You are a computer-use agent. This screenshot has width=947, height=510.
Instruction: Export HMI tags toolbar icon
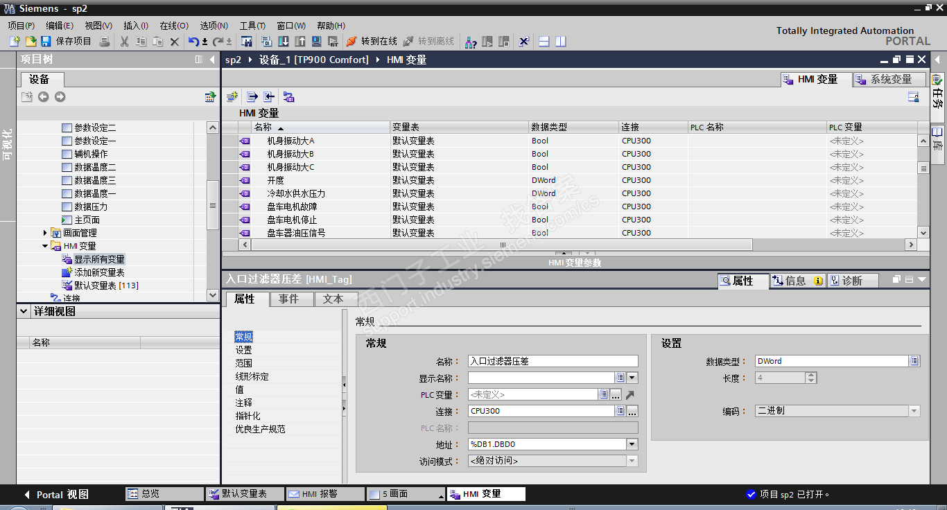point(252,97)
